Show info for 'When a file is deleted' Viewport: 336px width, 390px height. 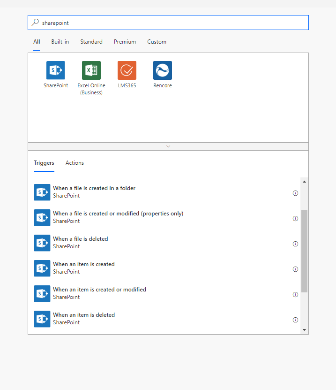295,244
